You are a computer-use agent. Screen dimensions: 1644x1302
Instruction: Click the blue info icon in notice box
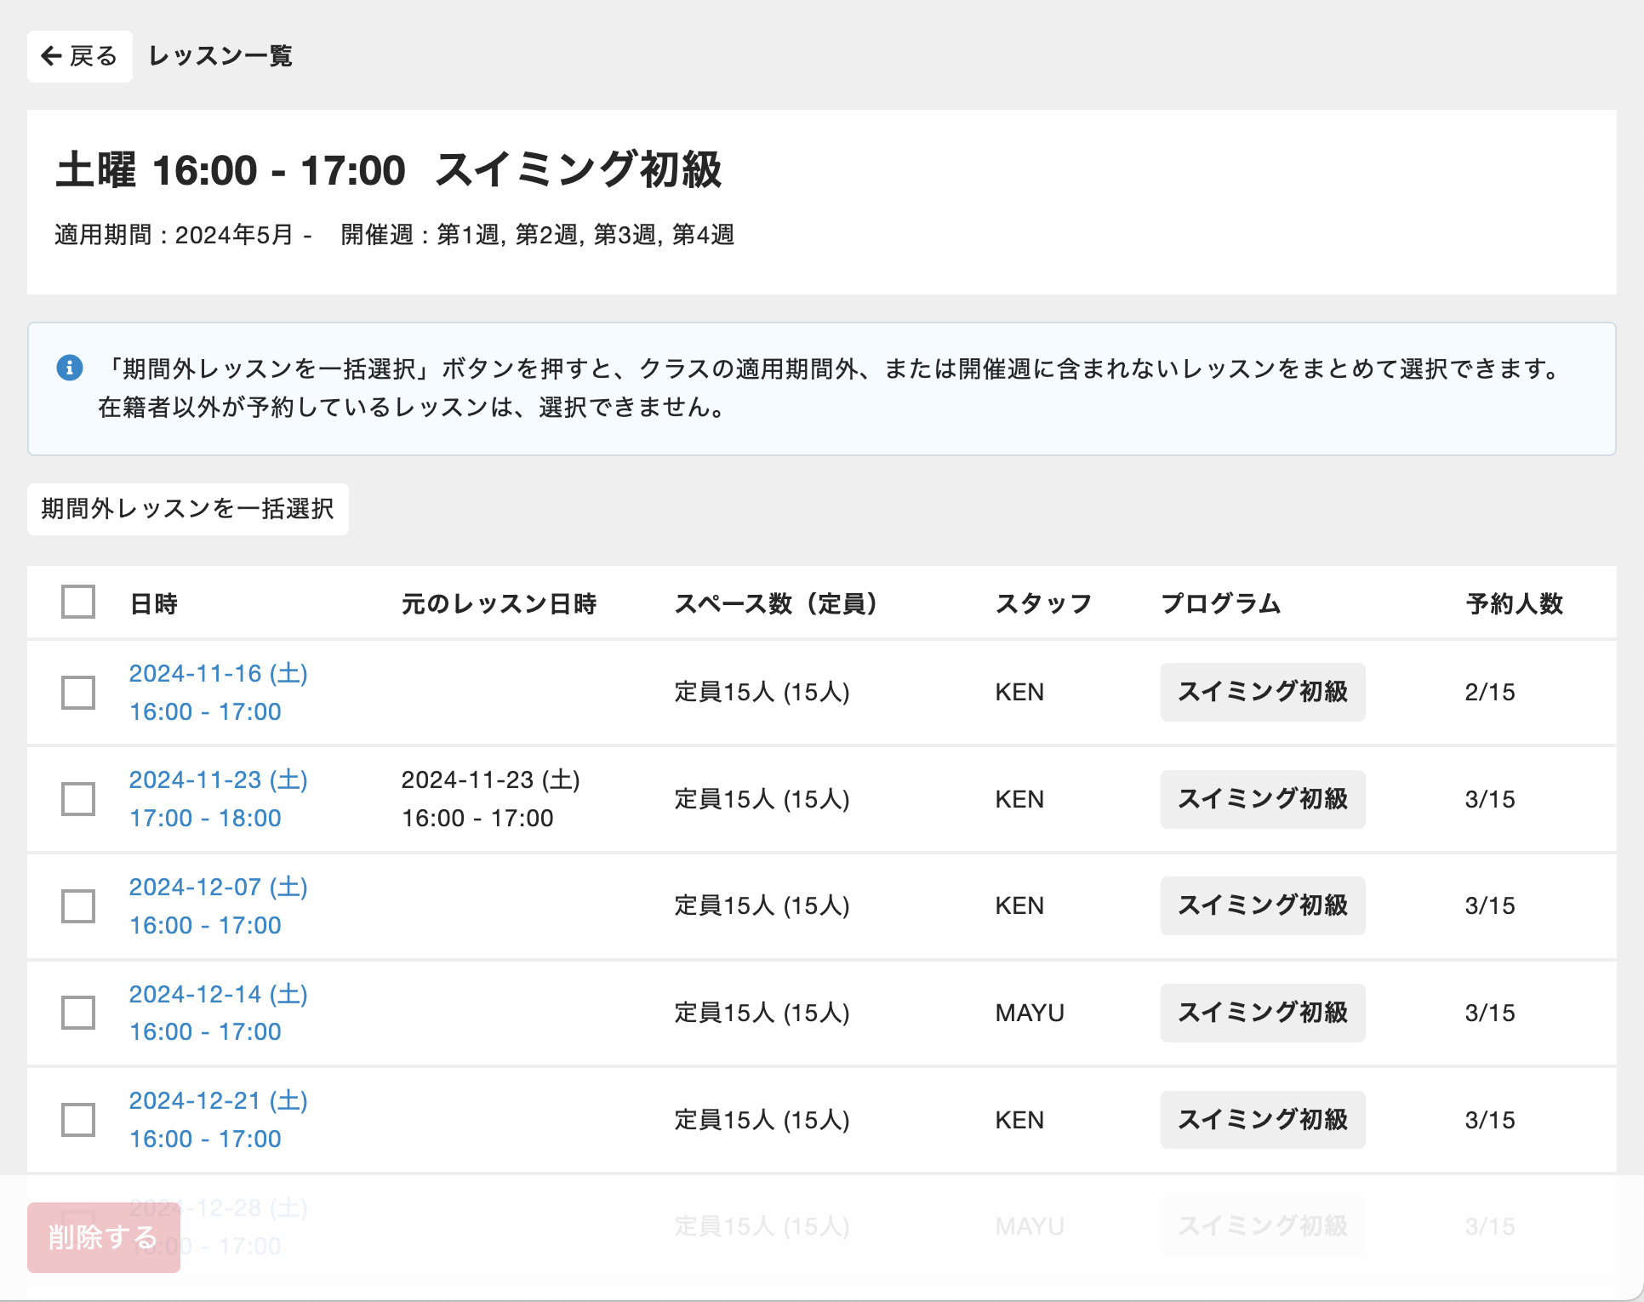[70, 368]
